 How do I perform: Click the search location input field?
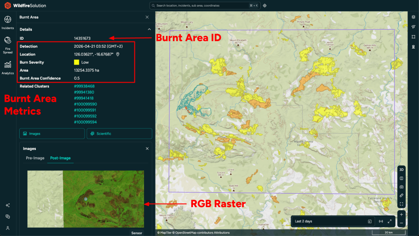coord(204,5)
